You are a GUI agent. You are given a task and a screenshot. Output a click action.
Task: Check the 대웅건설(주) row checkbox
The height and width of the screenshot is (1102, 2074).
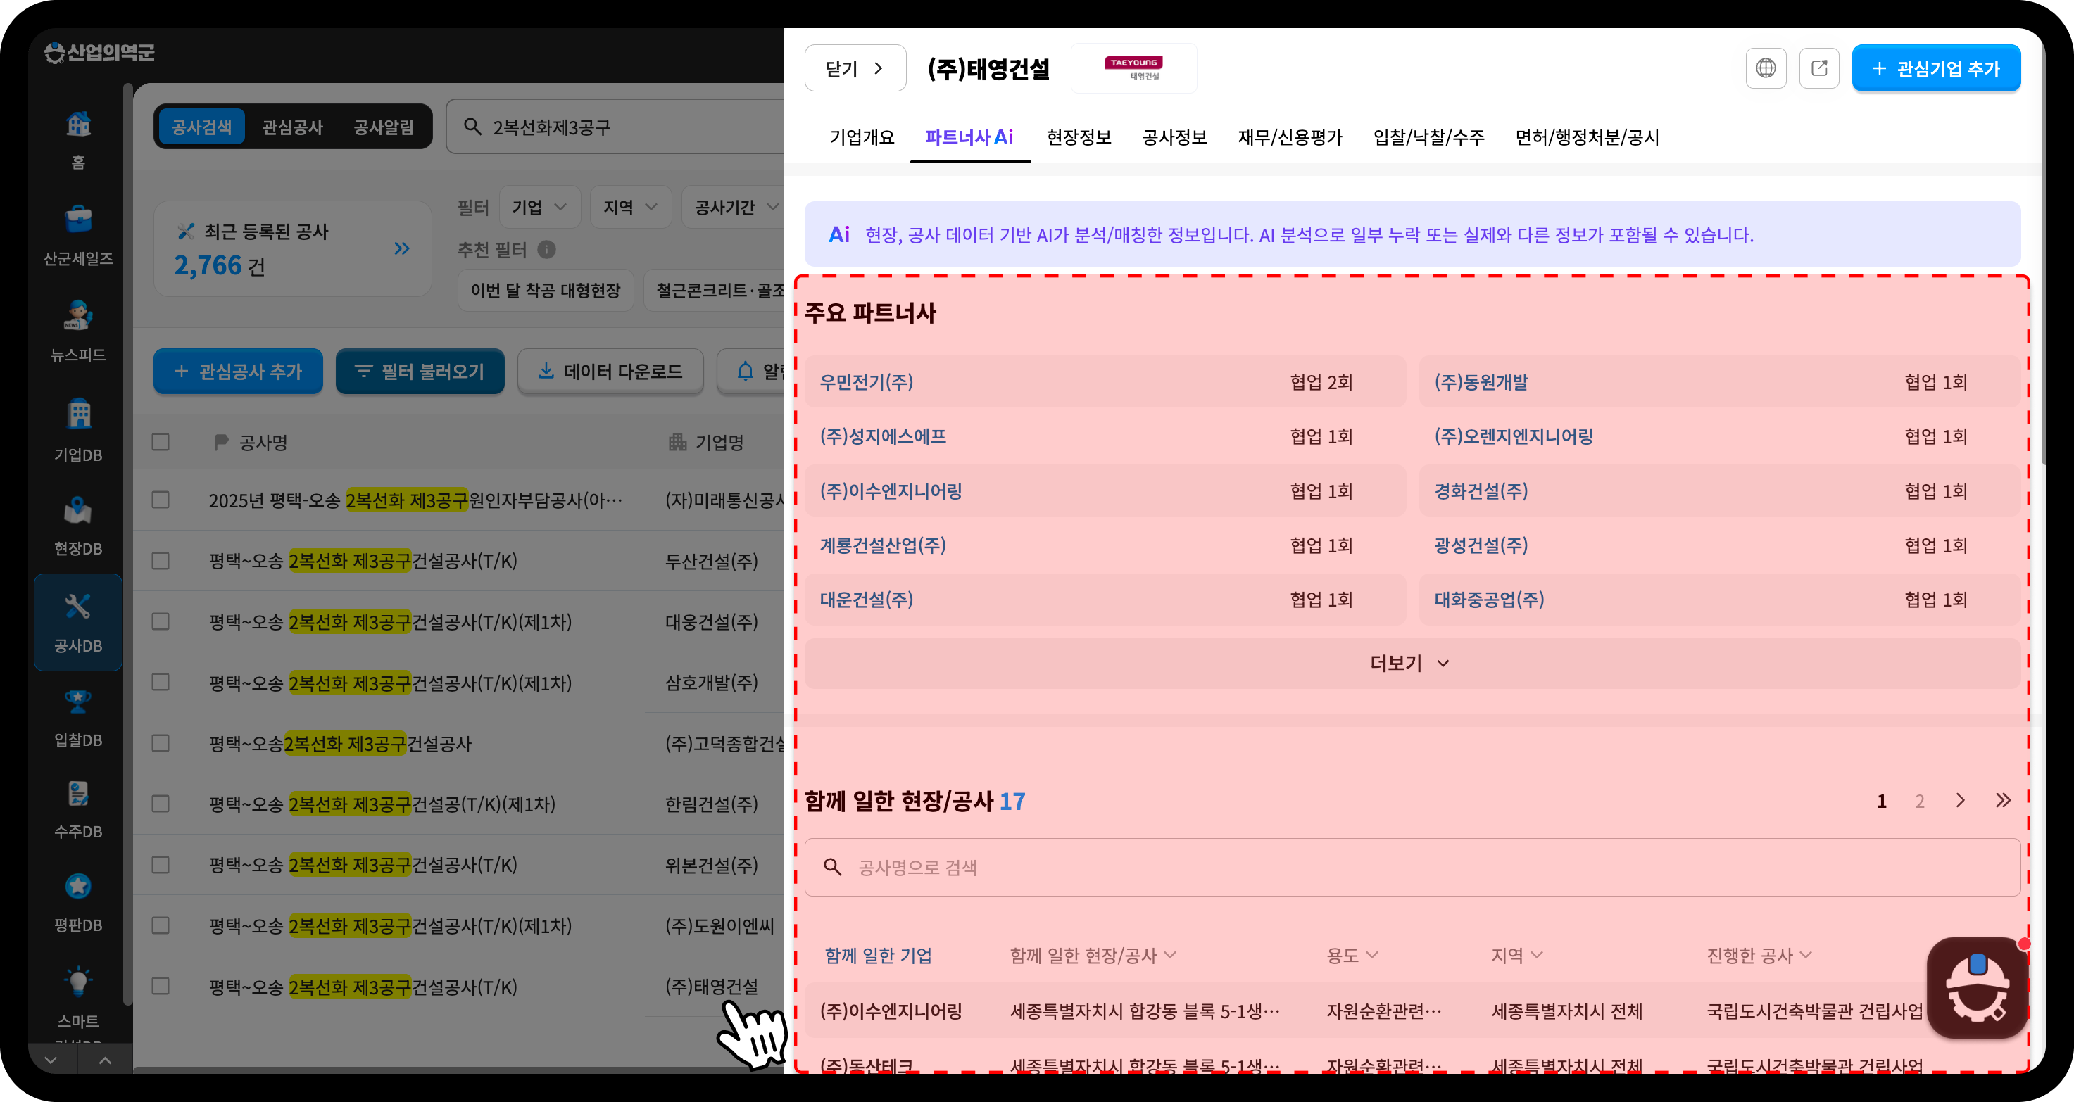pos(161,621)
